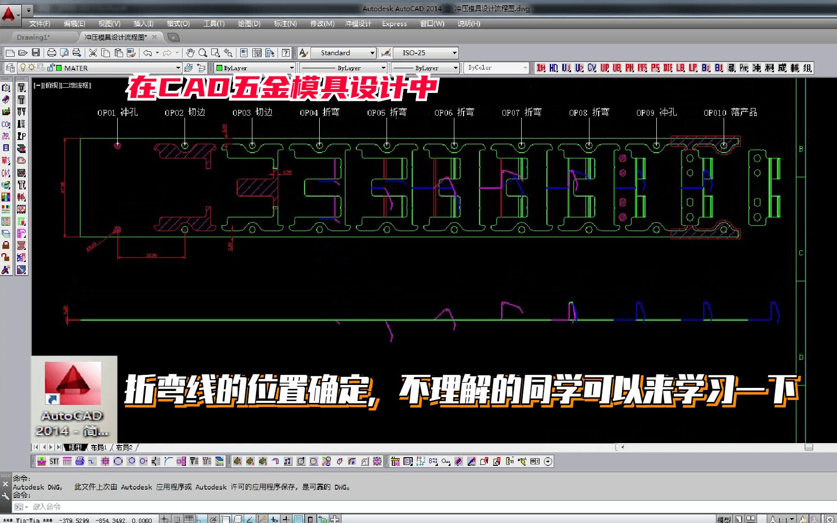The height and width of the screenshot is (523, 837).
Task: Activate the Zoom tool on the standard toolbar
Action: 202,53
